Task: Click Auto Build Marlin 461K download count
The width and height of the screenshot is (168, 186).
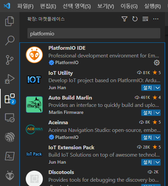Action: pyautogui.click(x=143, y=98)
